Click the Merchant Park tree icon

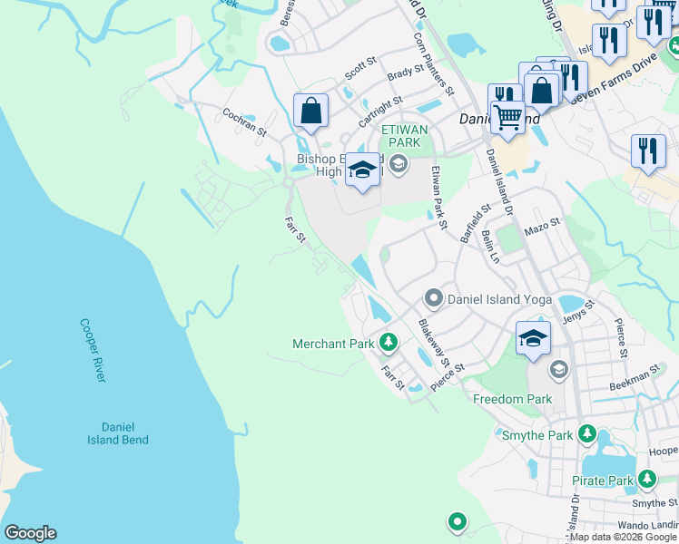pyautogui.click(x=389, y=343)
